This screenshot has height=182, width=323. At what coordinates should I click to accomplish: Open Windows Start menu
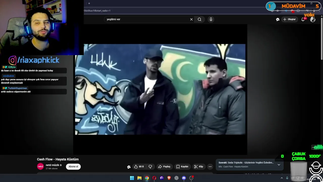click(x=132, y=178)
